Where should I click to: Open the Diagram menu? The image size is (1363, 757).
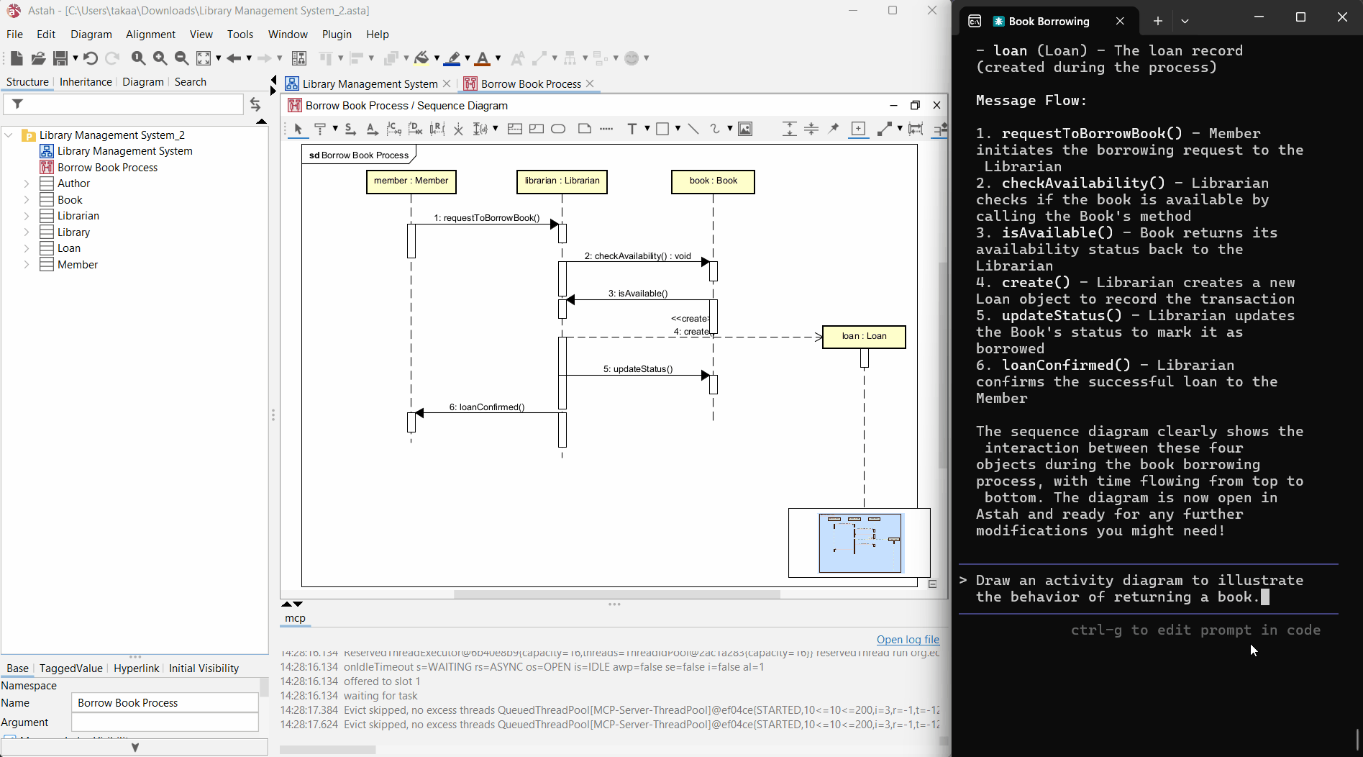(x=91, y=35)
